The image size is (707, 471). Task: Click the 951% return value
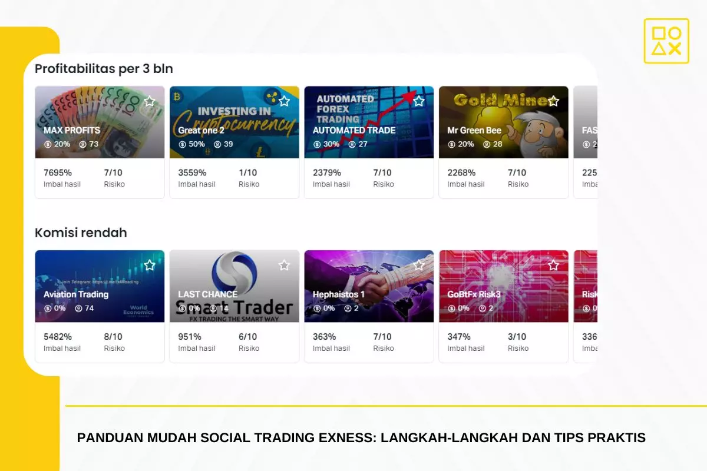pyautogui.click(x=190, y=337)
